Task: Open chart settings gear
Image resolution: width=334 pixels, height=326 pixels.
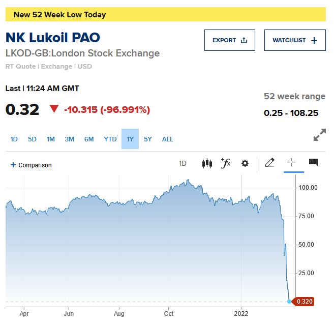Action: click(245, 163)
